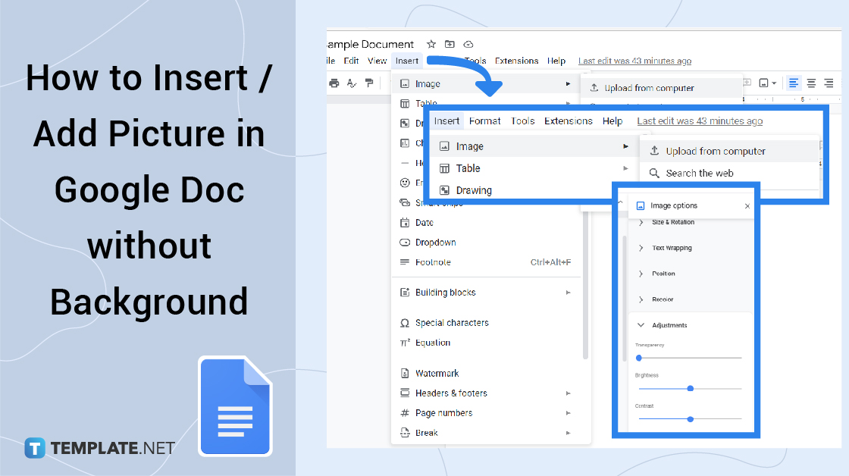Adjust the Transparency slider handle
849x476 pixels.
click(x=639, y=358)
